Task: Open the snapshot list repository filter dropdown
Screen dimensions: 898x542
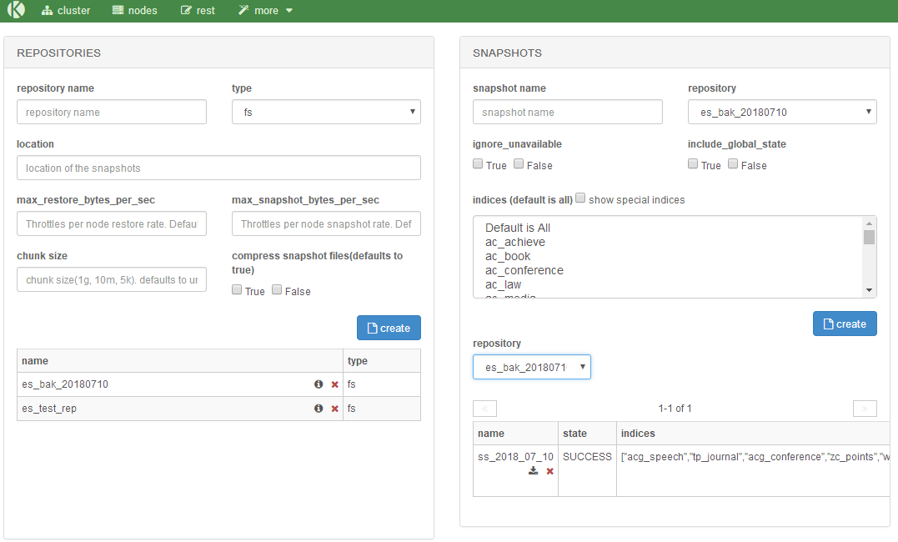Action: [x=531, y=367]
